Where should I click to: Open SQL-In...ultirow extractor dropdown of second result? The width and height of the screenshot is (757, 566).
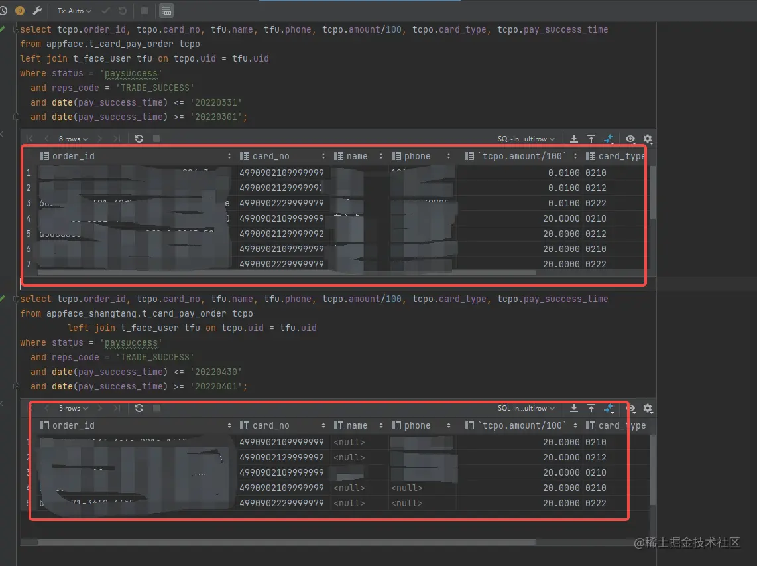526,409
